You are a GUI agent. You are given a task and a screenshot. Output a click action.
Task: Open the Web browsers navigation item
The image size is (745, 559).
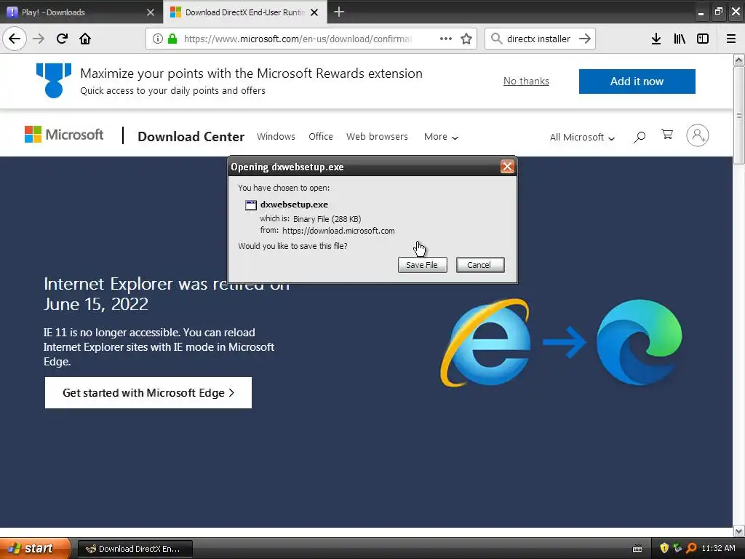coord(377,136)
